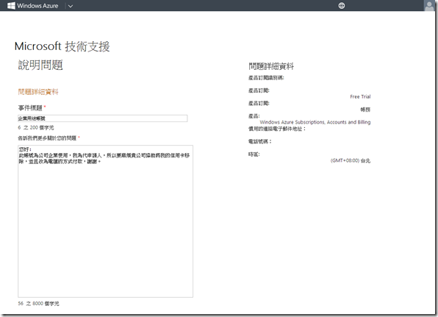
Task: Click the orange 問題詳細資料 section label
Action: pos(38,92)
